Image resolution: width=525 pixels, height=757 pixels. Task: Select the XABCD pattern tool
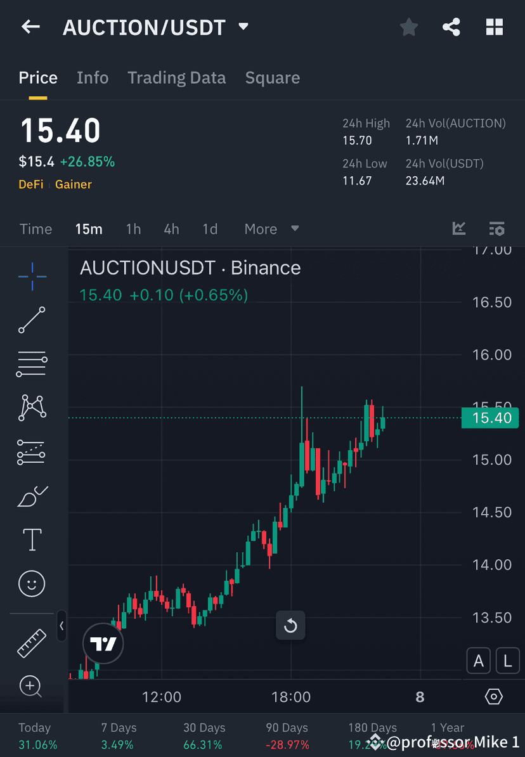tap(32, 408)
